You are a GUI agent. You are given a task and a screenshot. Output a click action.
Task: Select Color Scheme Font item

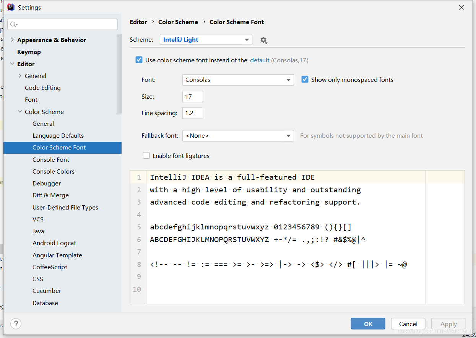point(62,148)
